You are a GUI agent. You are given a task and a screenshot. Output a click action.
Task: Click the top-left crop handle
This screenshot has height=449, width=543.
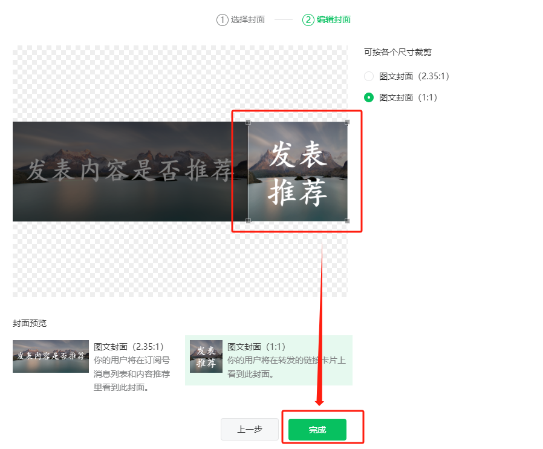(249, 122)
